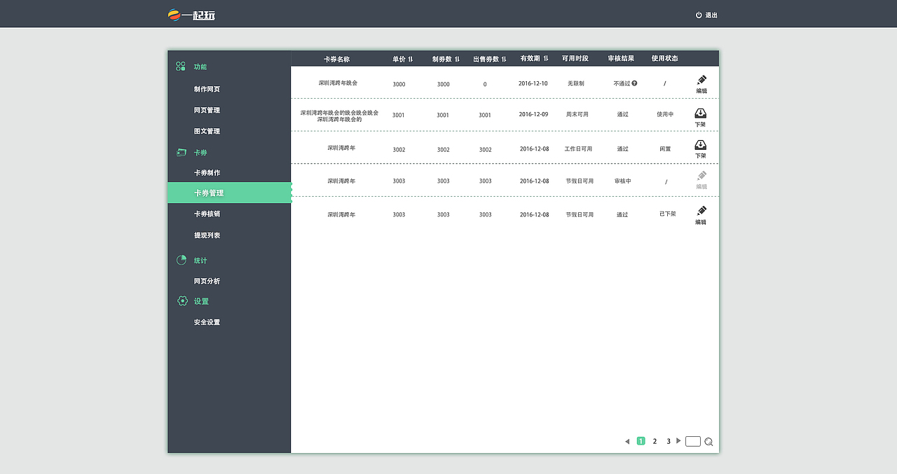Image resolution: width=897 pixels, height=474 pixels.
Task: Take down the 3002 coupon (下架)
Action: 700,149
